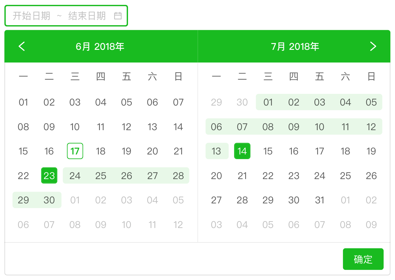The width and height of the screenshot is (395, 280).
Task: Pick June 01 in left calendar
Action: (x=23, y=102)
